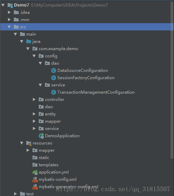
Task: Click the main folder icon
Action: click(x=22, y=34)
